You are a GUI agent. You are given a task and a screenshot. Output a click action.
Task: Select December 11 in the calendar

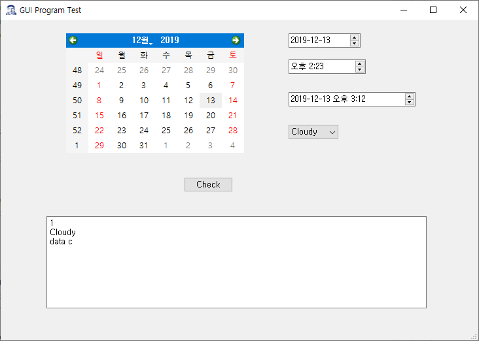(166, 101)
